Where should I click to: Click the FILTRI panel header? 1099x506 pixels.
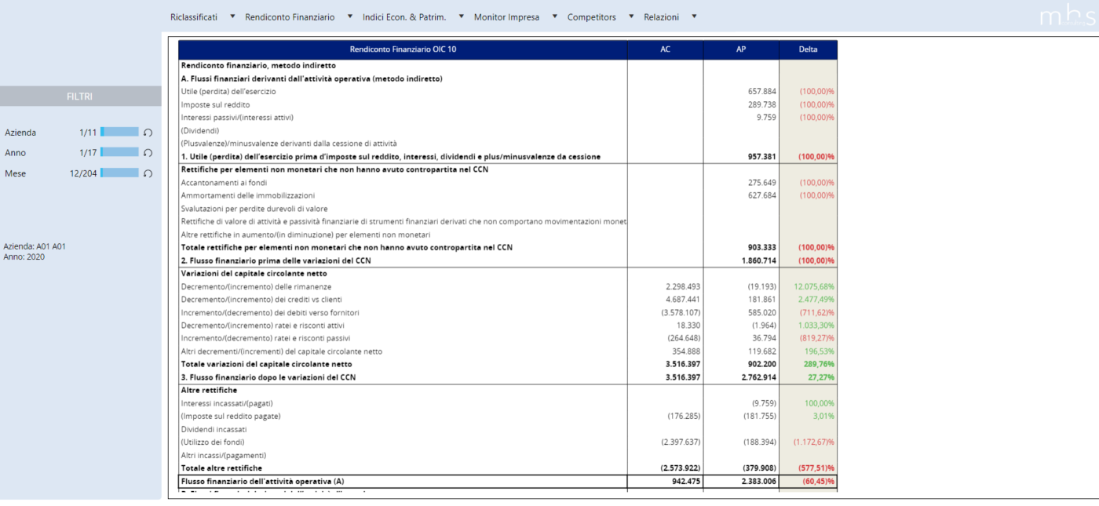[80, 96]
